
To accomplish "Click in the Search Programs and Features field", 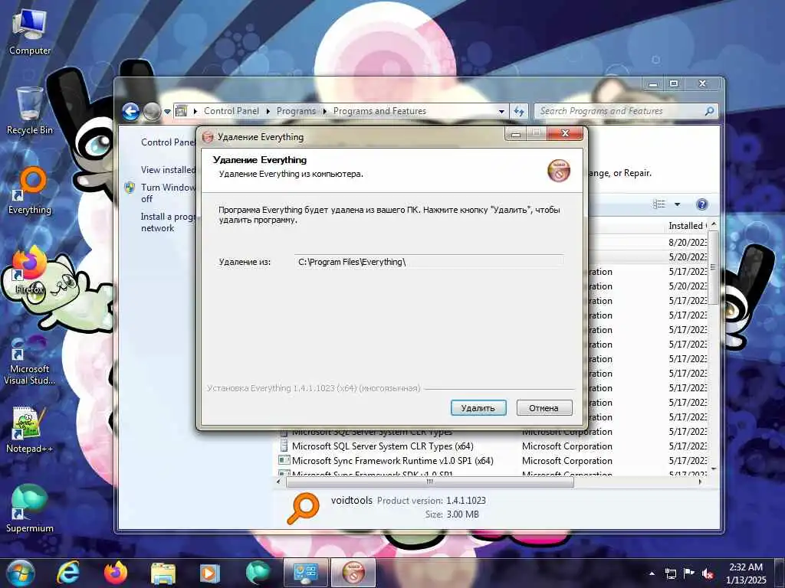I will 619,111.
